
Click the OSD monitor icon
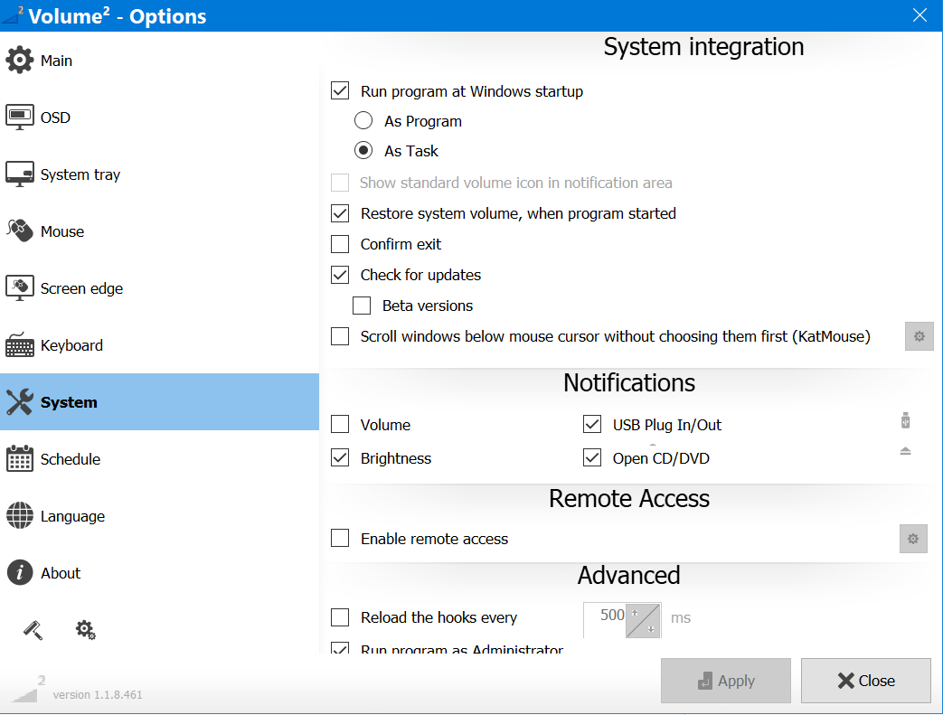tap(20, 118)
